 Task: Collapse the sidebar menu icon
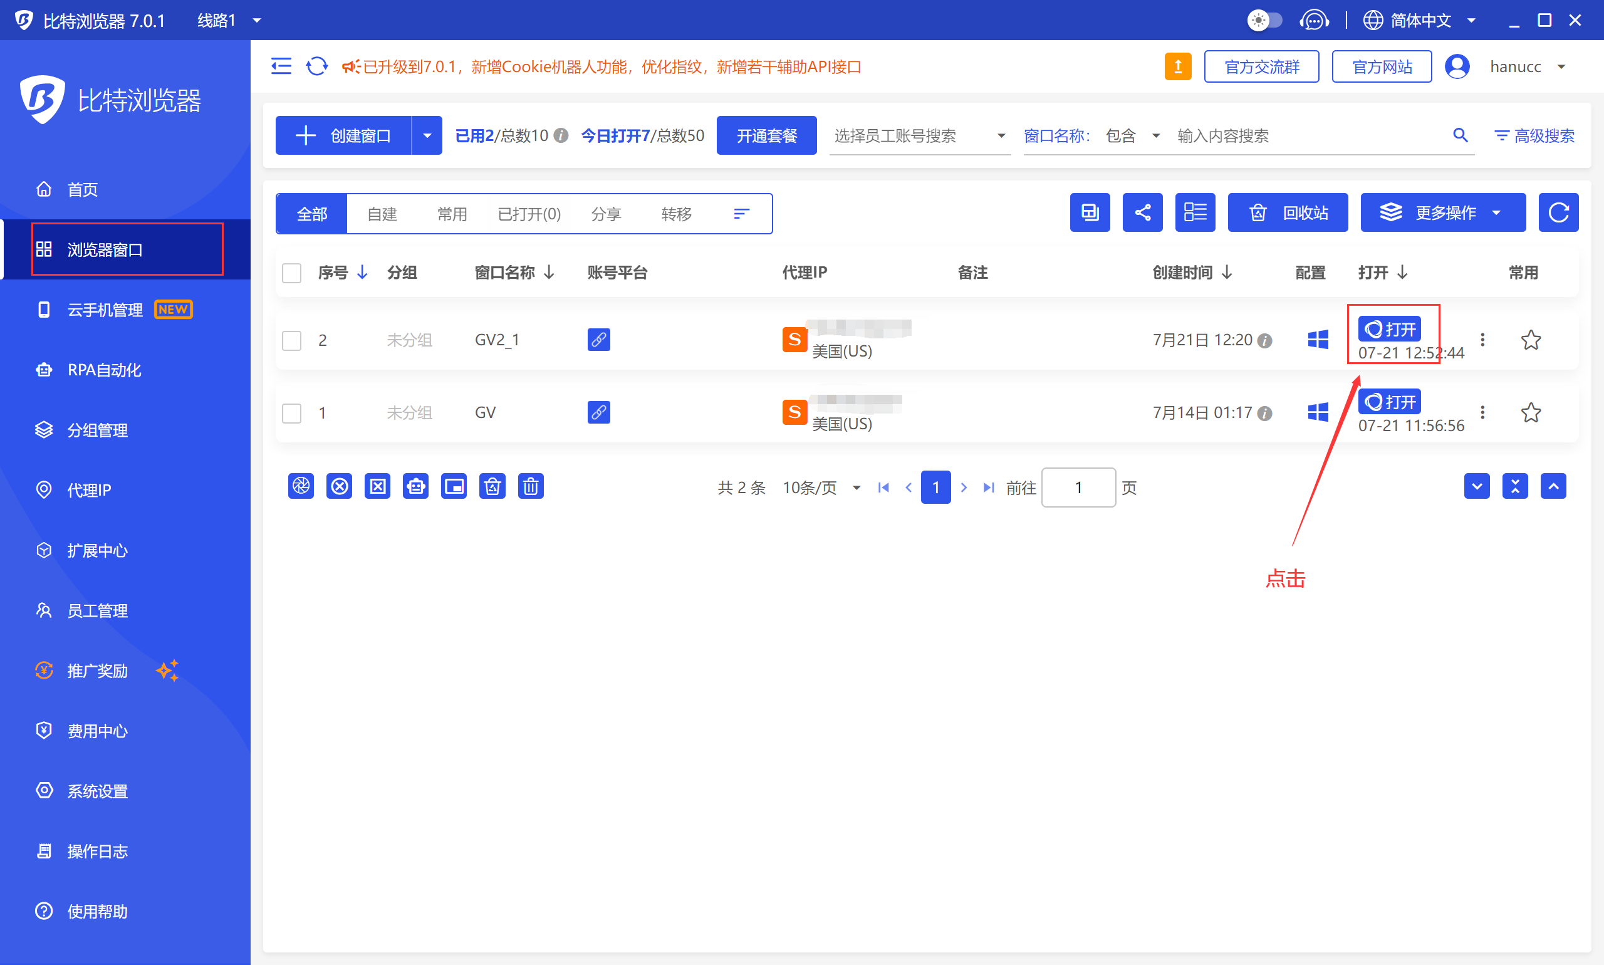[281, 66]
